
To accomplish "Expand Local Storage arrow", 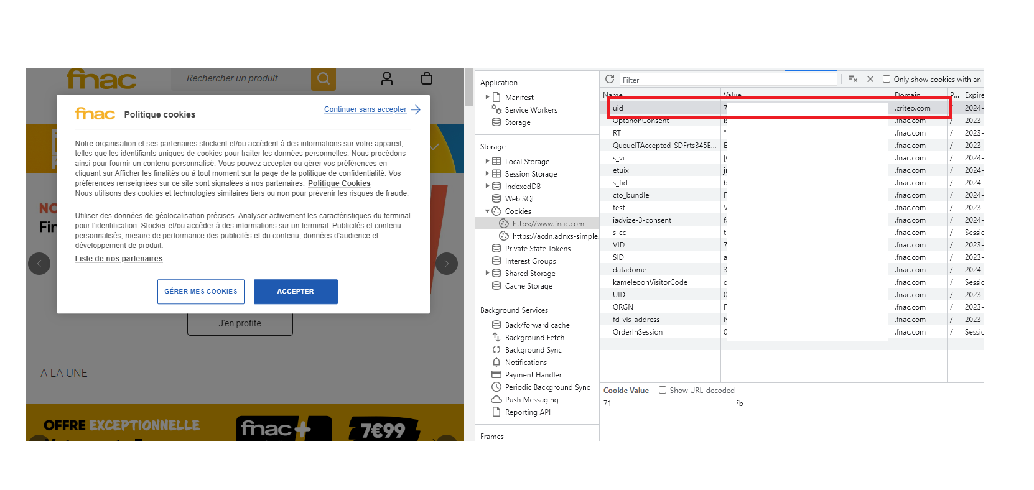I will point(487,161).
